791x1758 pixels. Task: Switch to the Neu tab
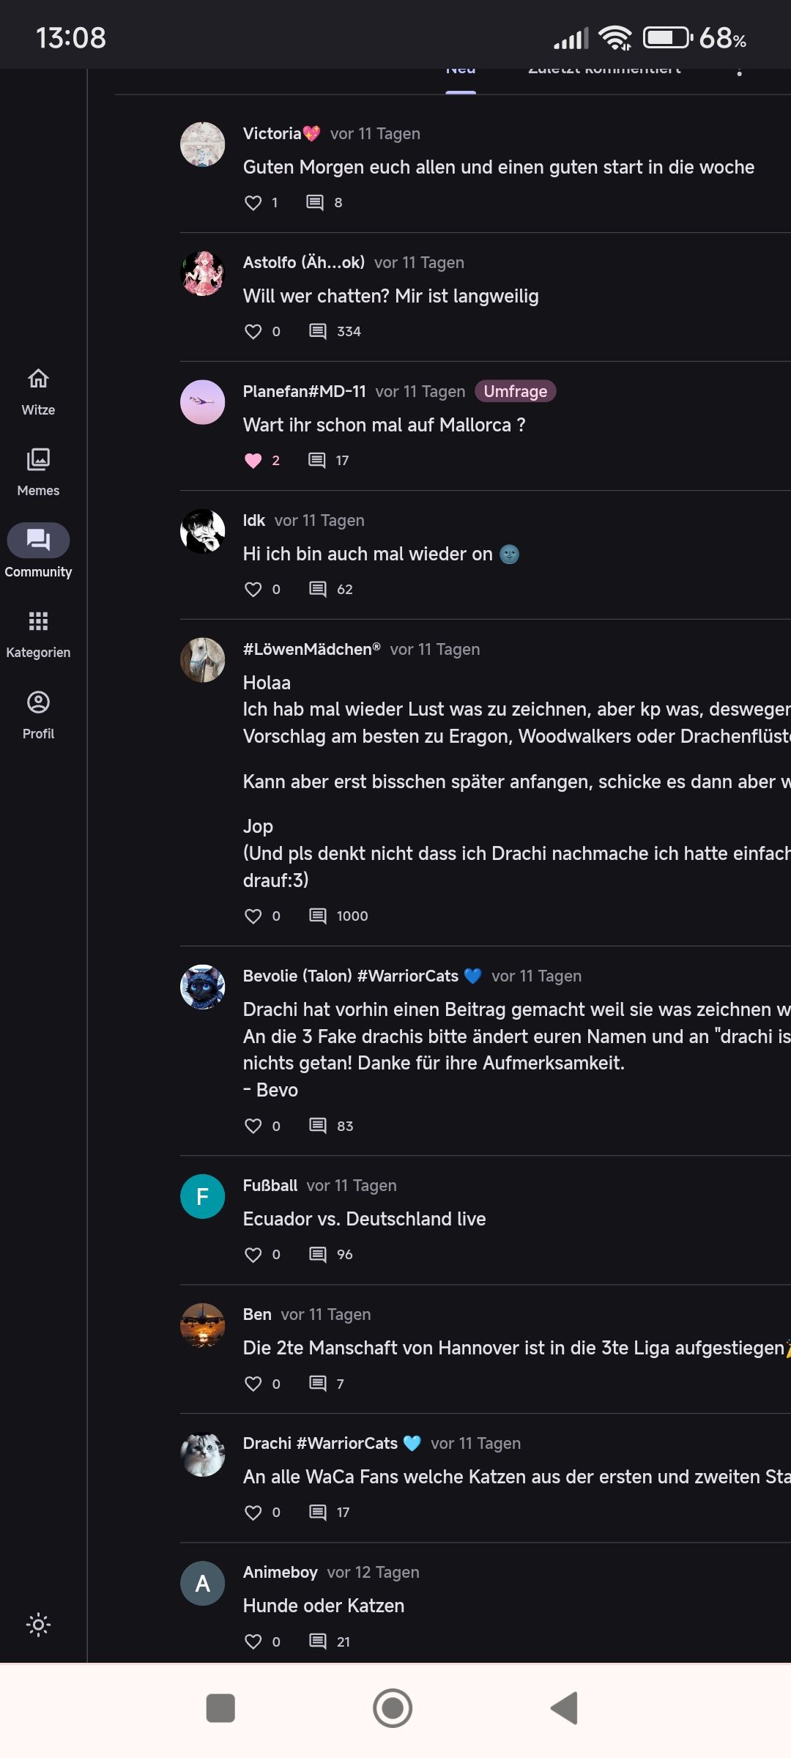click(461, 73)
